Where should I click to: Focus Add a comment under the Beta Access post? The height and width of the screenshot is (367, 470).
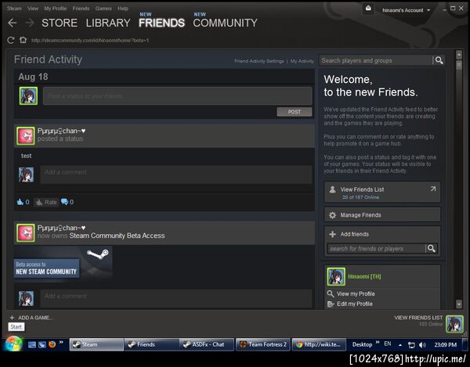(x=176, y=298)
